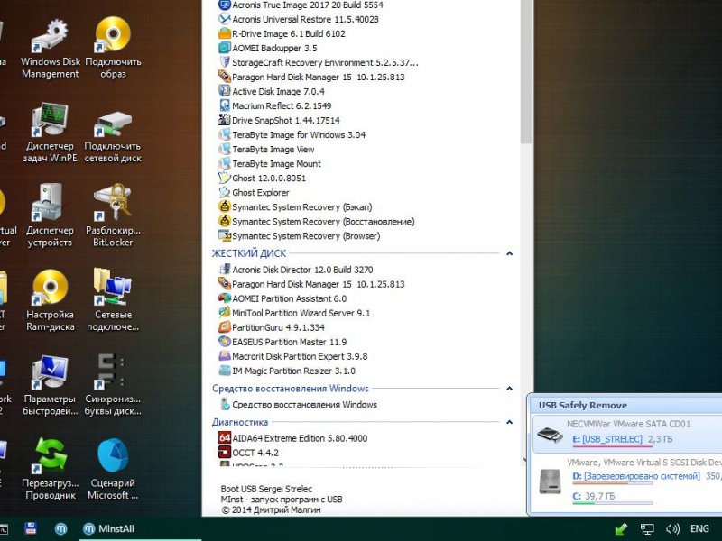Open the volume tray icon
The height and width of the screenshot is (541, 722).
point(672,529)
